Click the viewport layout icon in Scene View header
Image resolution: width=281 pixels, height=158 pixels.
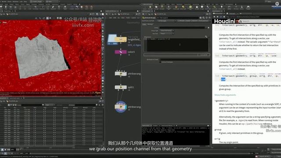click(x=103, y=14)
